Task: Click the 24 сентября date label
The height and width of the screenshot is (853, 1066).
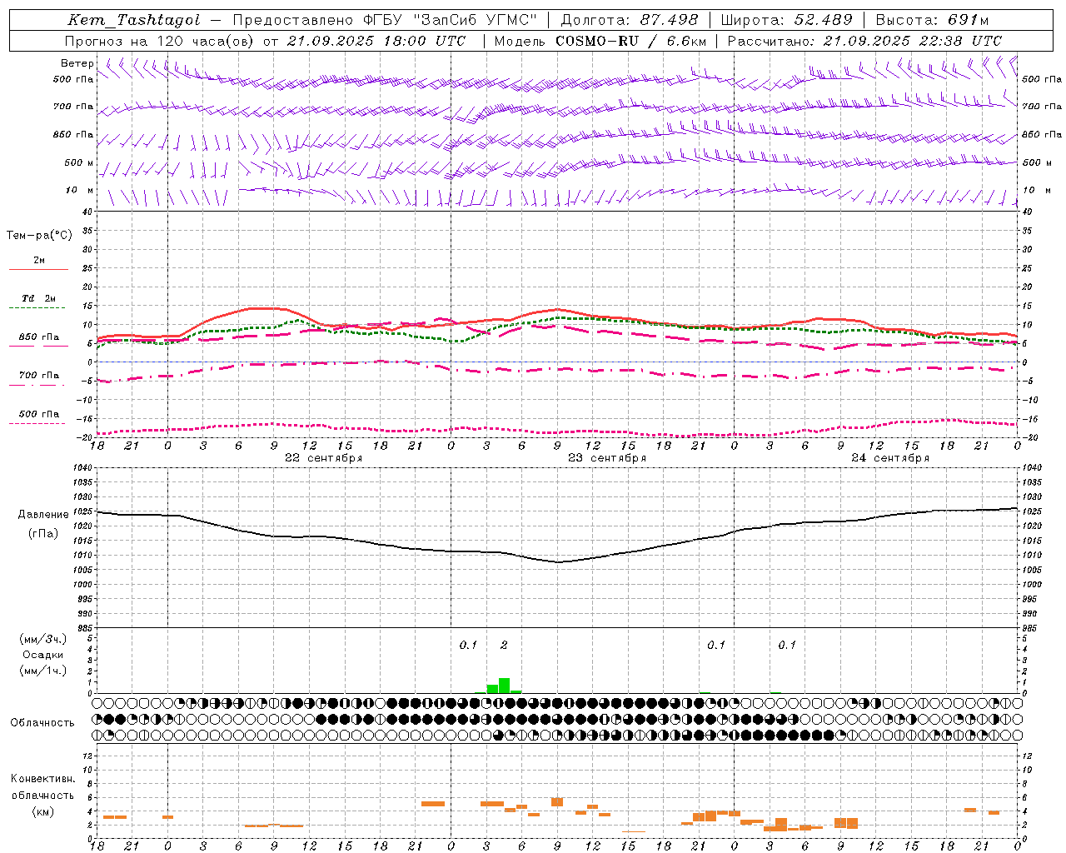Action: pos(890,458)
